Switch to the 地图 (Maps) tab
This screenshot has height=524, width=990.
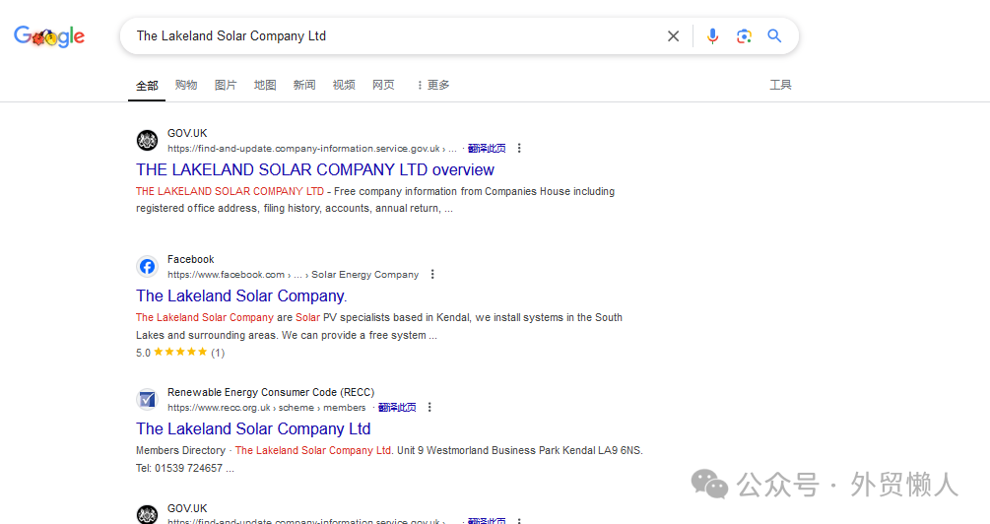pyautogui.click(x=265, y=85)
